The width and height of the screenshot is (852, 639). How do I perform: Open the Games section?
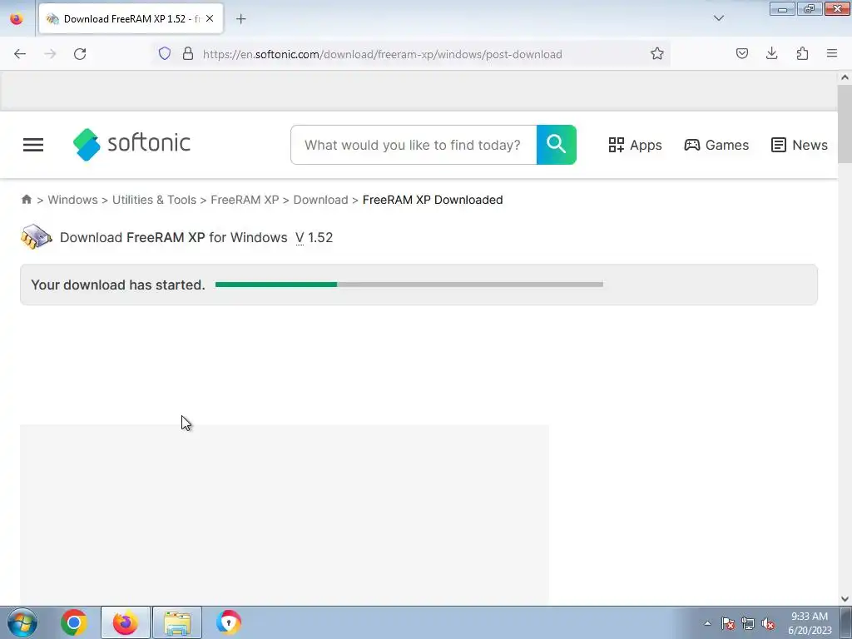pyautogui.click(x=716, y=145)
